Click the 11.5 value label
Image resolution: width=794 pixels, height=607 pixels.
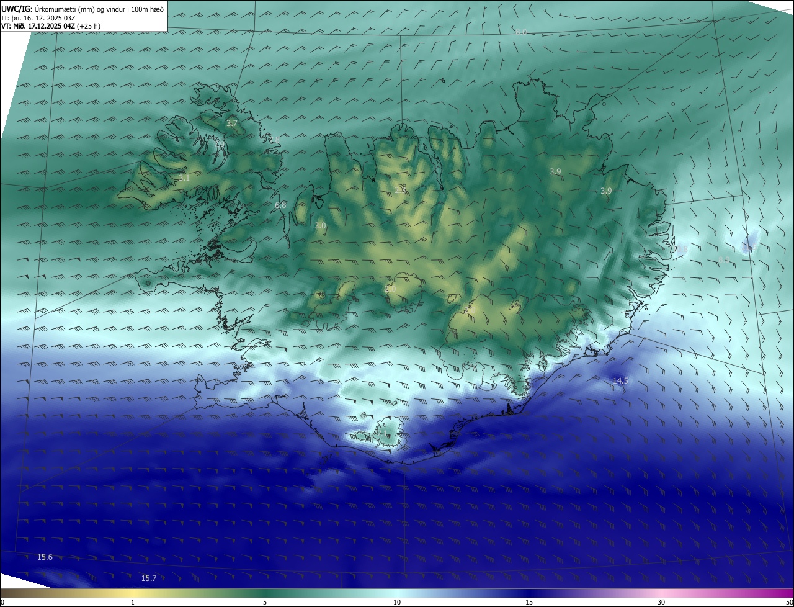click(749, 247)
